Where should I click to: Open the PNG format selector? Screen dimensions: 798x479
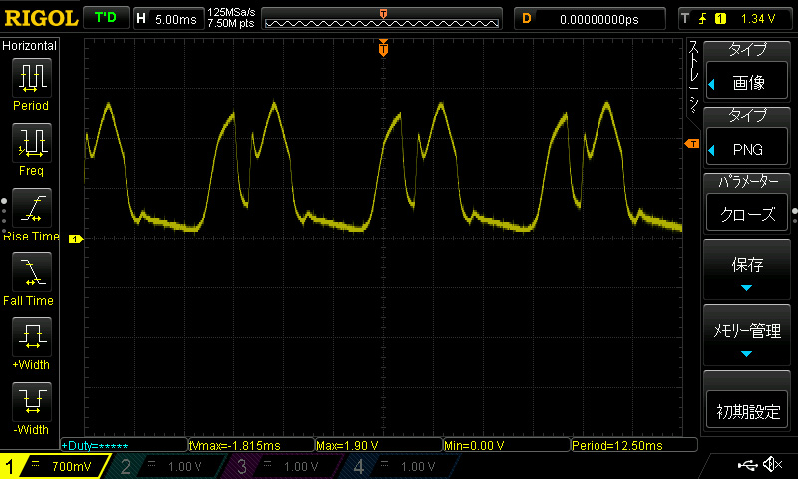(x=747, y=149)
